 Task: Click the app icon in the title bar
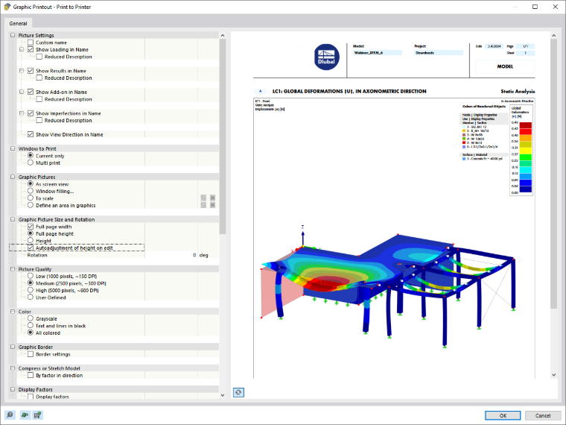tap(7, 7)
